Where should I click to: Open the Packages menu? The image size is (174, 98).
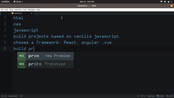32,10
